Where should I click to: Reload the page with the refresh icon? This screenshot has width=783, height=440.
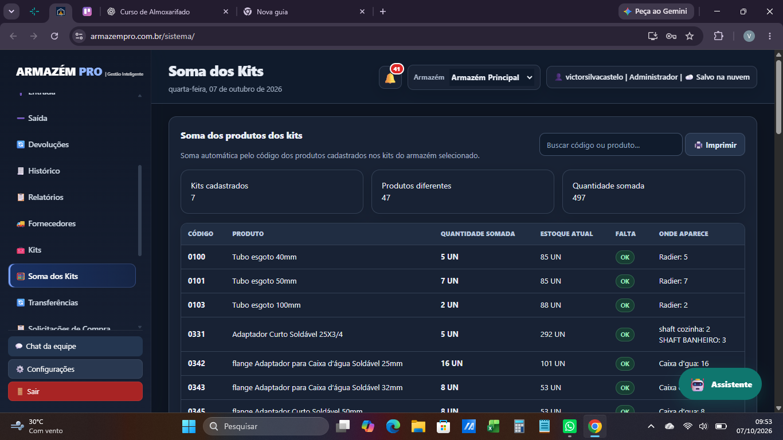54,36
